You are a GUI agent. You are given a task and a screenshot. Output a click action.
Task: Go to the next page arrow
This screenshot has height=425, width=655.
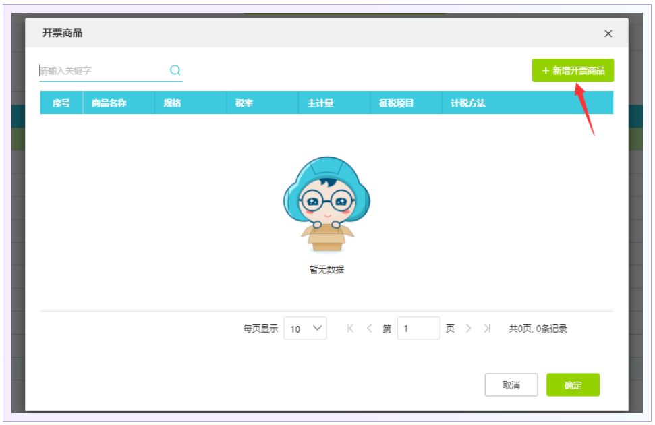[469, 329]
